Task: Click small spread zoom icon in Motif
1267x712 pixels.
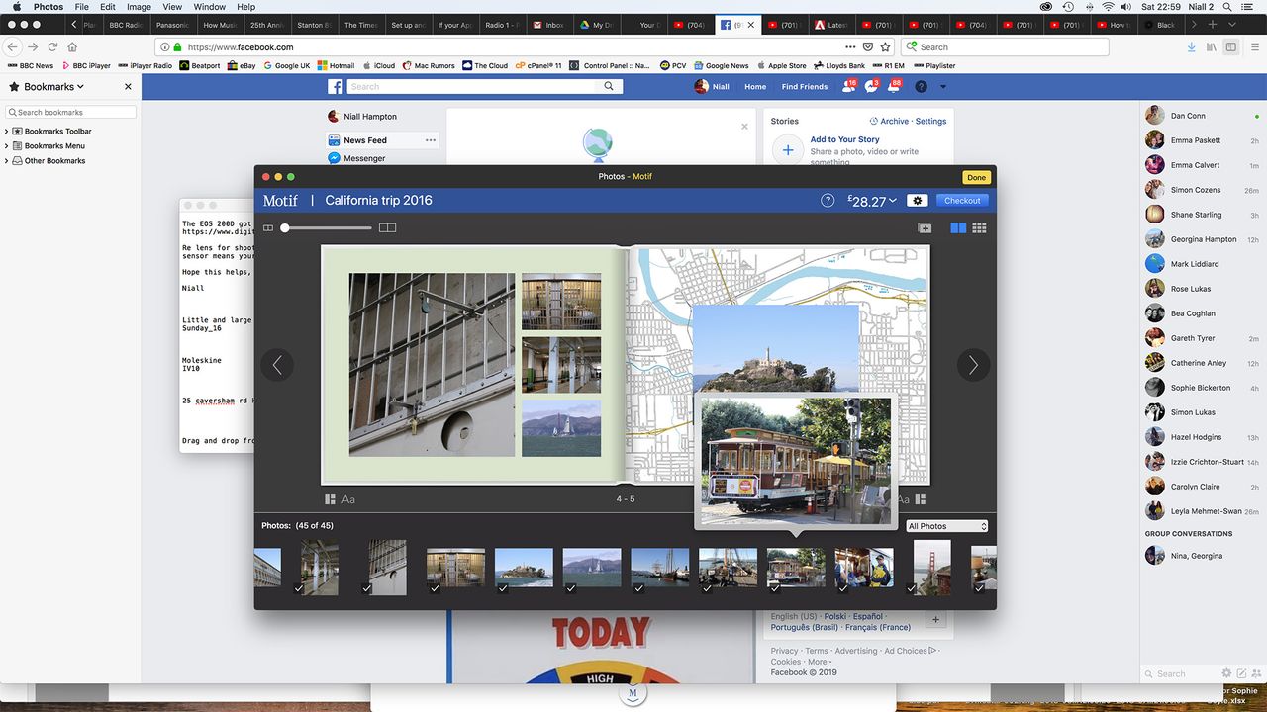Action: [268, 228]
